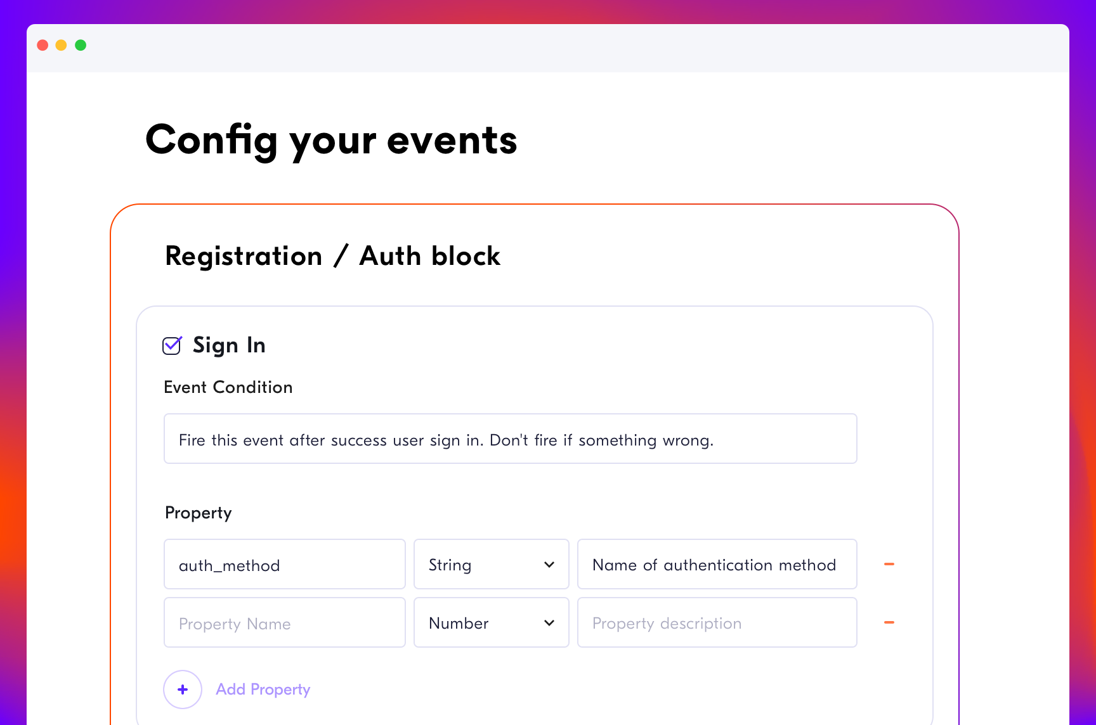This screenshot has width=1096, height=725.
Task: Uncheck the Sign In checkbox
Action: click(x=172, y=345)
